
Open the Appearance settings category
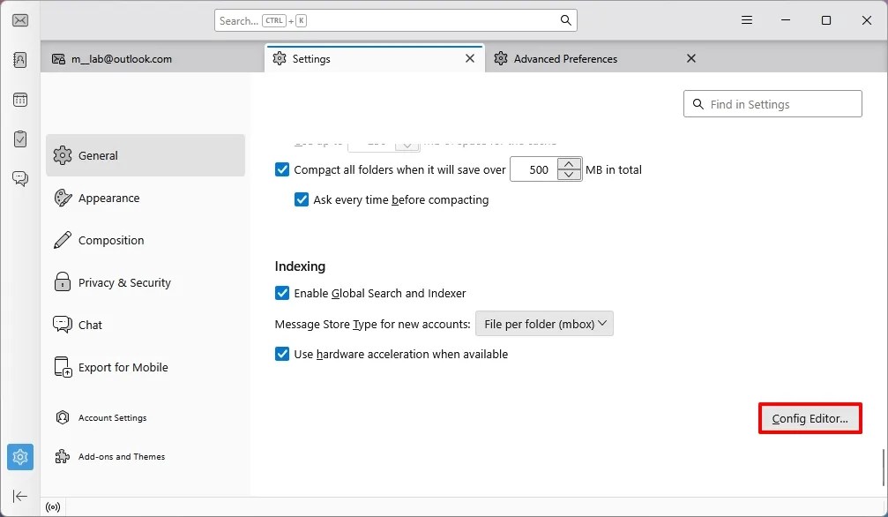coord(146,198)
